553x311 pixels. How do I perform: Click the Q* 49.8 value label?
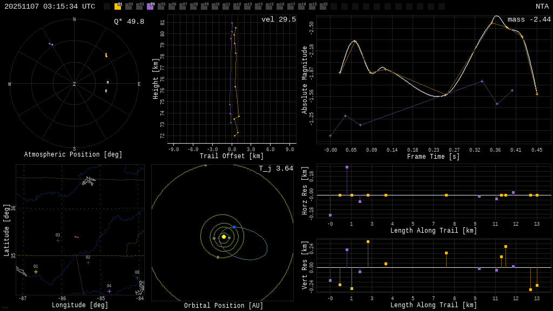129,22
